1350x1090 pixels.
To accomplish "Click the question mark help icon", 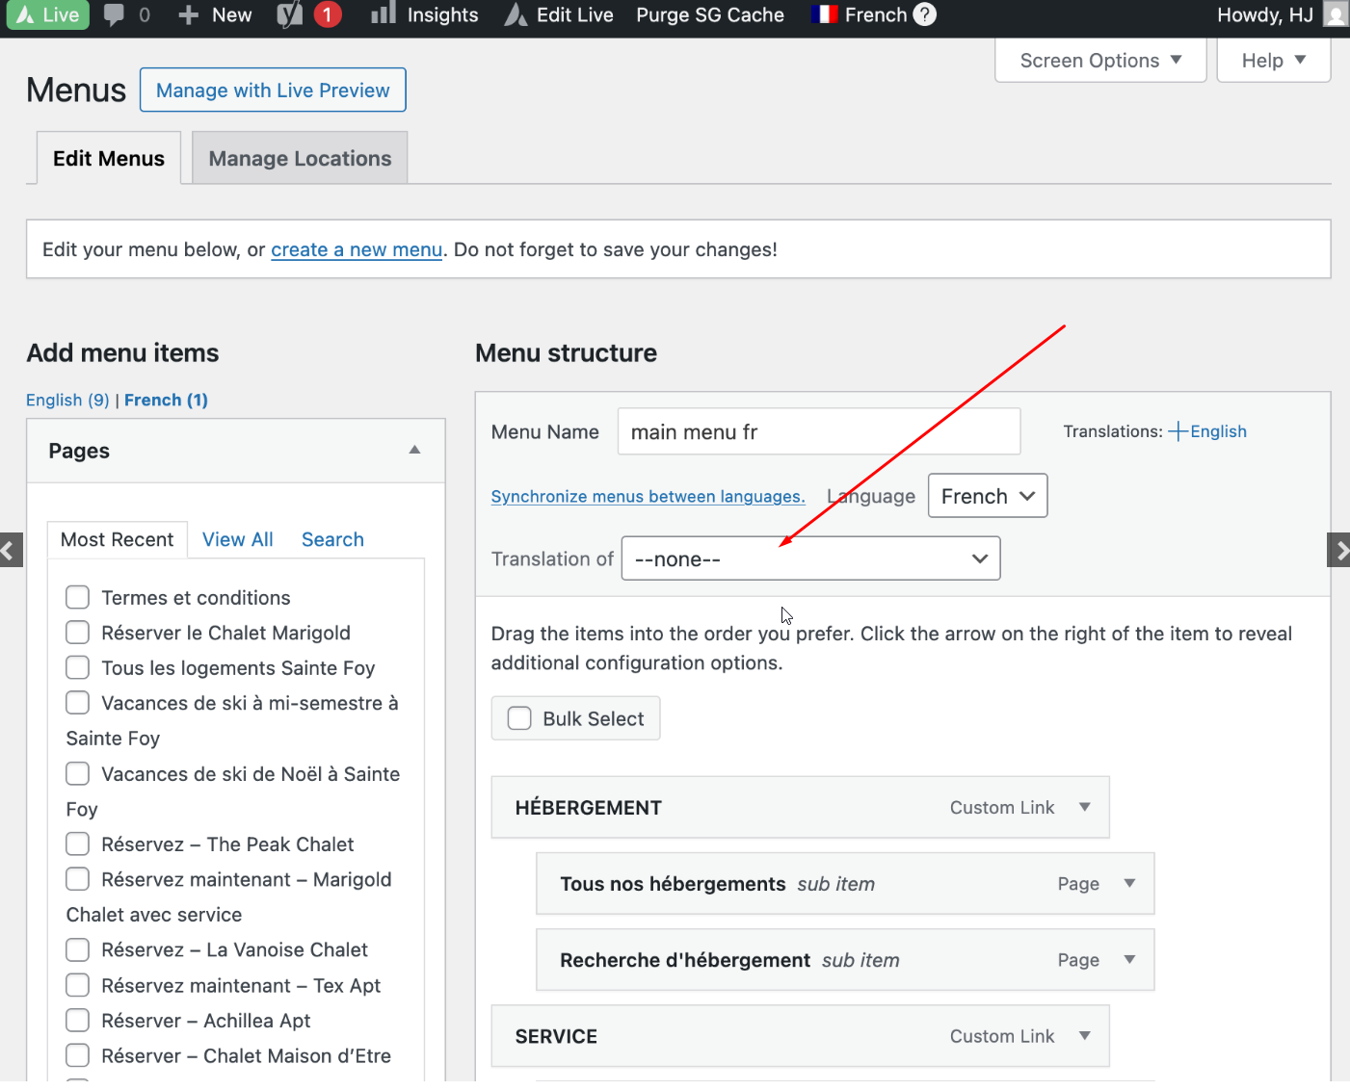I will pyautogui.click(x=924, y=14).
